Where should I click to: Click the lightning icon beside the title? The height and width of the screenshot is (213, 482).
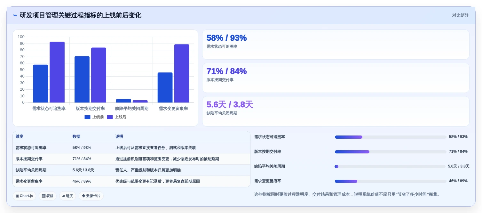15,15
